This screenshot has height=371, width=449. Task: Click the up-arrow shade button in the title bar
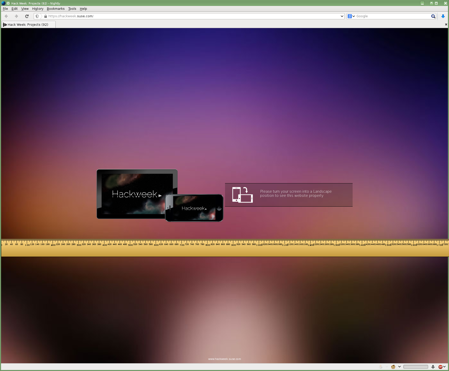point(431,3)
